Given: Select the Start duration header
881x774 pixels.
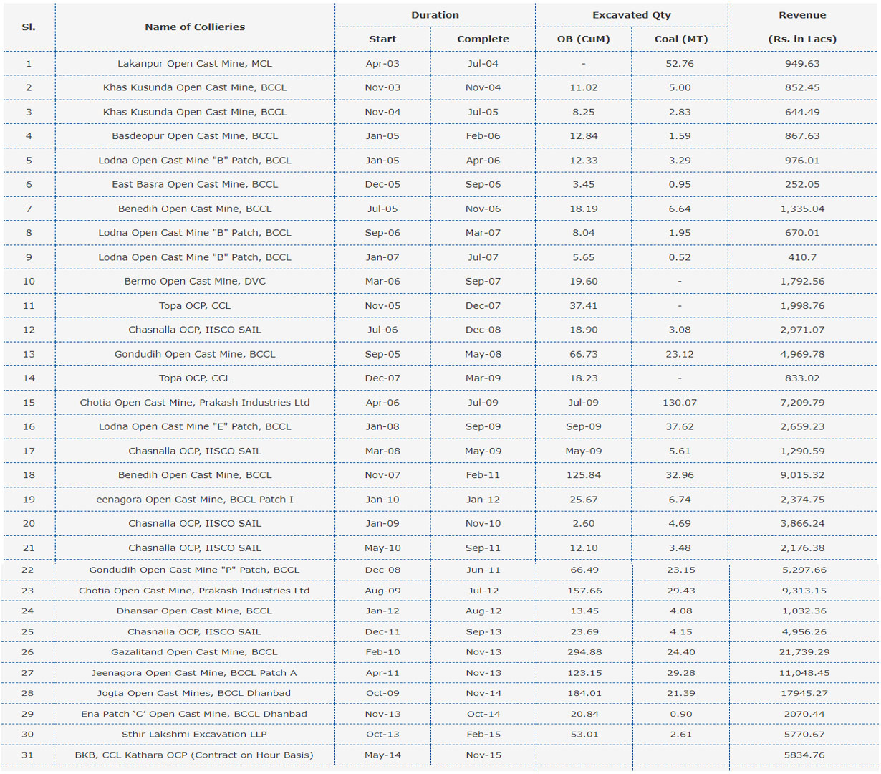Looking at the screenshot, I should pyautogui.click(x=382, y=39).
